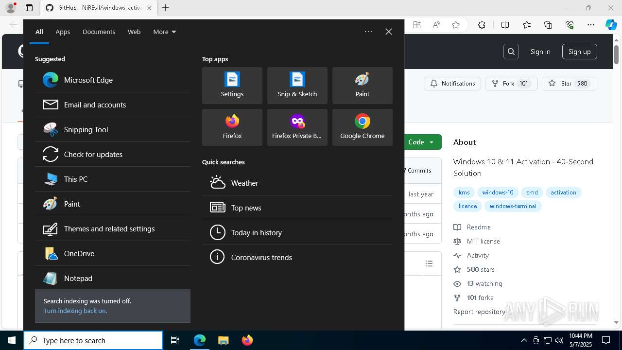Open Task View on the taskbar
622x350 pixels.
[175, 340]
